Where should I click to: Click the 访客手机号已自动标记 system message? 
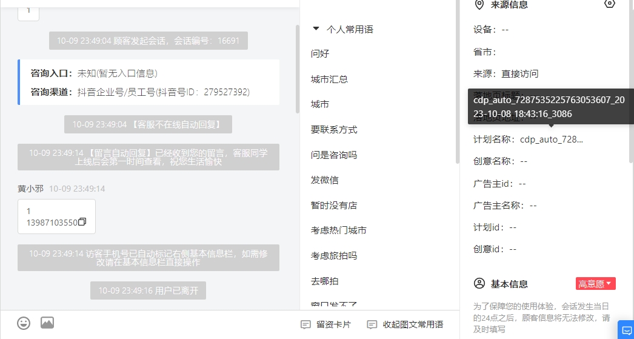(148, 258)
